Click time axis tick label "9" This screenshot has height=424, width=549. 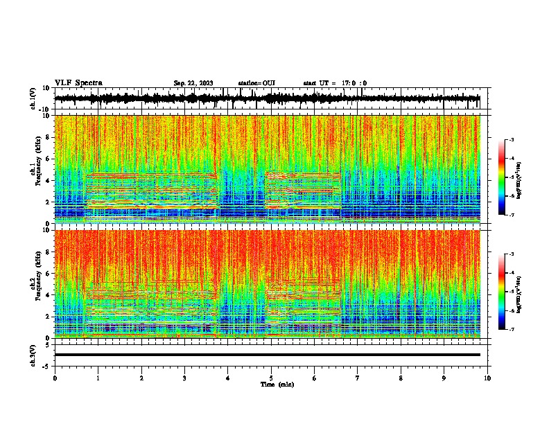pos(444,378)
